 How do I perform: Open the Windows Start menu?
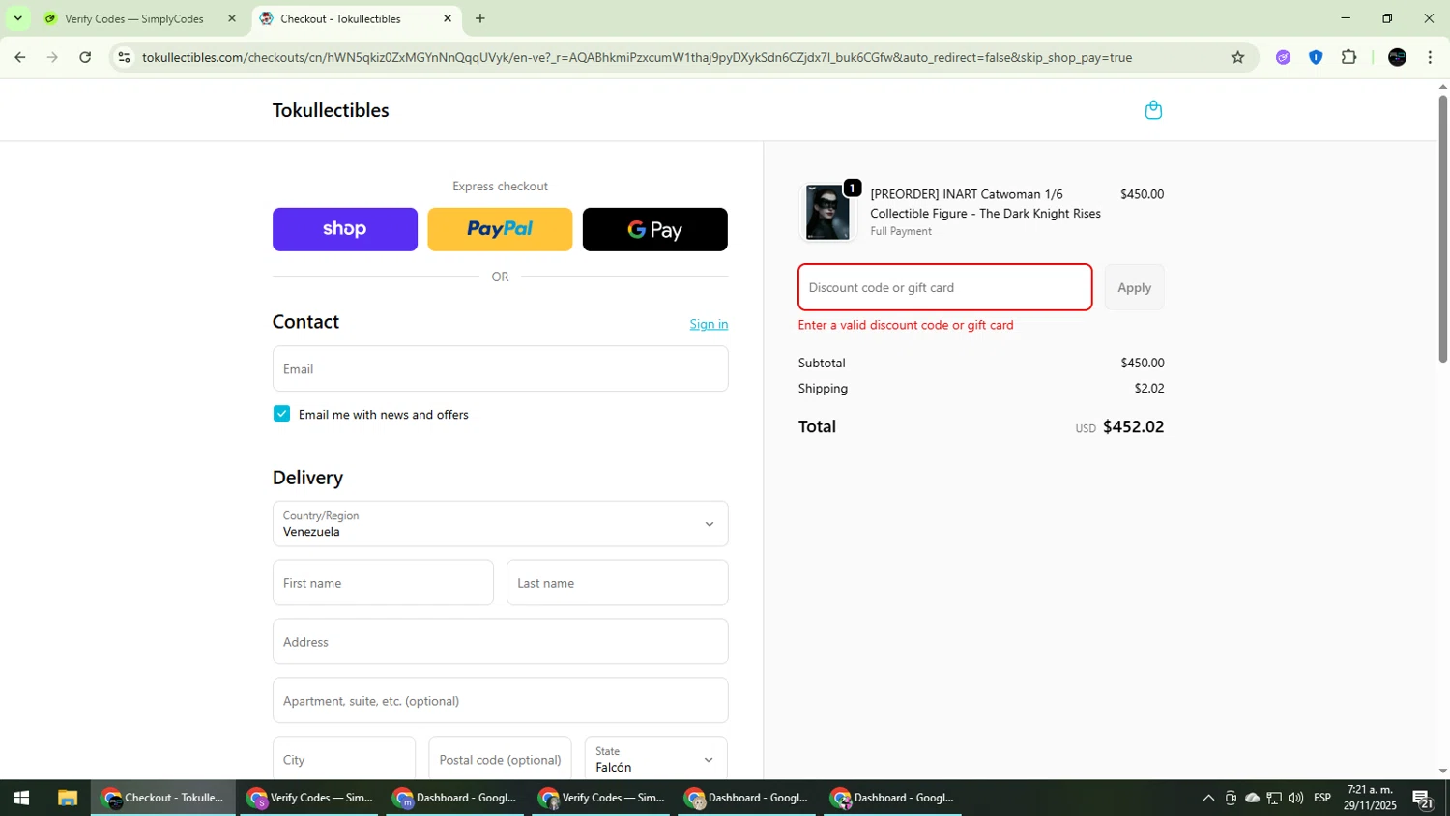pyautogui.click(x=21, y=798)
